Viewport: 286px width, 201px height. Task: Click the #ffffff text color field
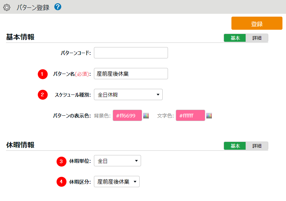(x=190, y=115)
